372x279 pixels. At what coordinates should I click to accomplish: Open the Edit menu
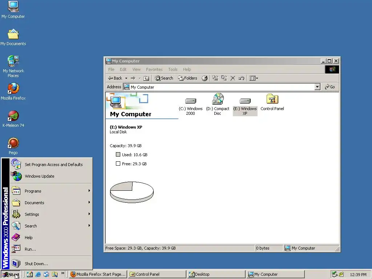click(123, 69)
